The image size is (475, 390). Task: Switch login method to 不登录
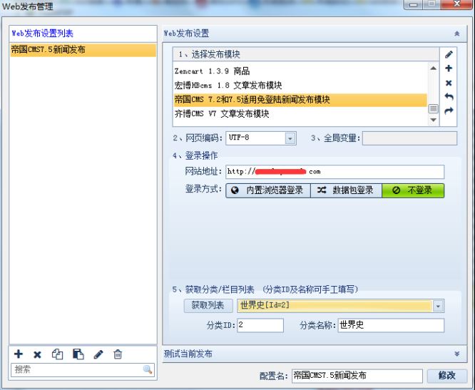(x=412, y=190)
